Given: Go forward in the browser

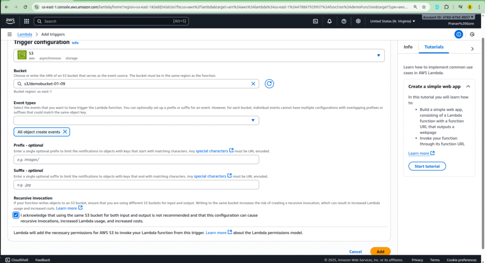Looking at the screenshot, I should (16, 7).
